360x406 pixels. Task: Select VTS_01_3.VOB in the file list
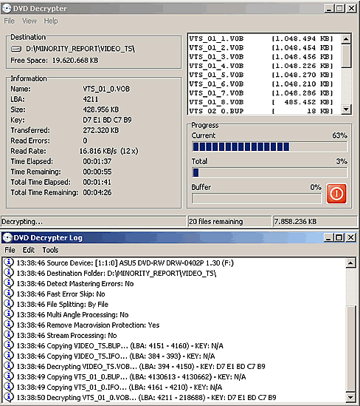point(261,57)
